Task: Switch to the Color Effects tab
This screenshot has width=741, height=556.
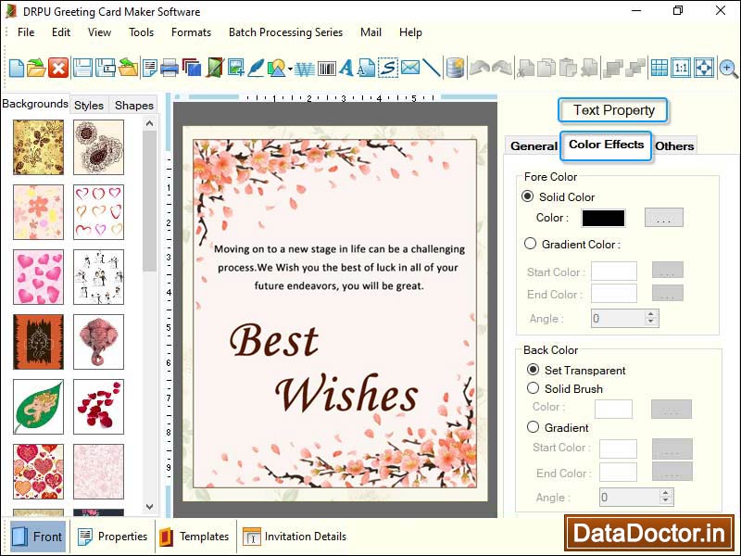Action: click(x=607, y=145)
